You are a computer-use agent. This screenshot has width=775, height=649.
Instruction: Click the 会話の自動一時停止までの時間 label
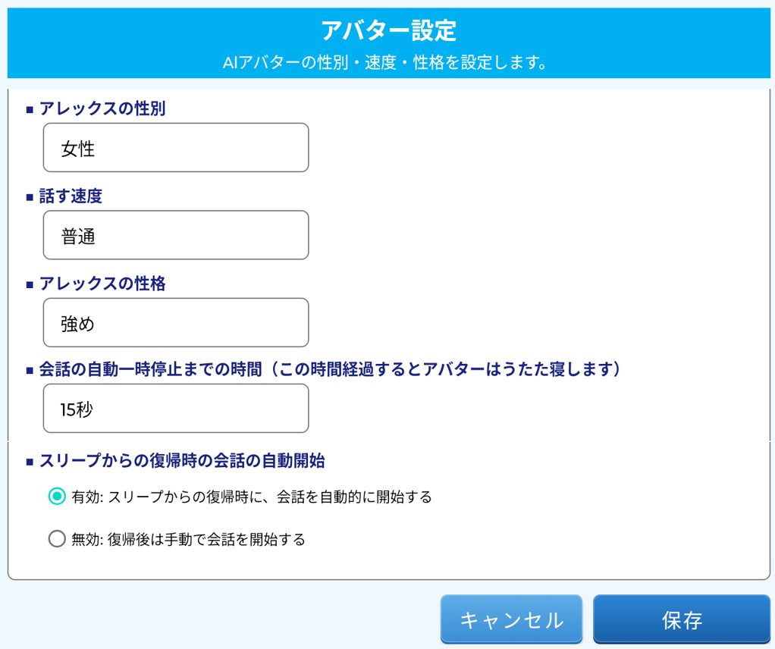[x=330, y=369]
